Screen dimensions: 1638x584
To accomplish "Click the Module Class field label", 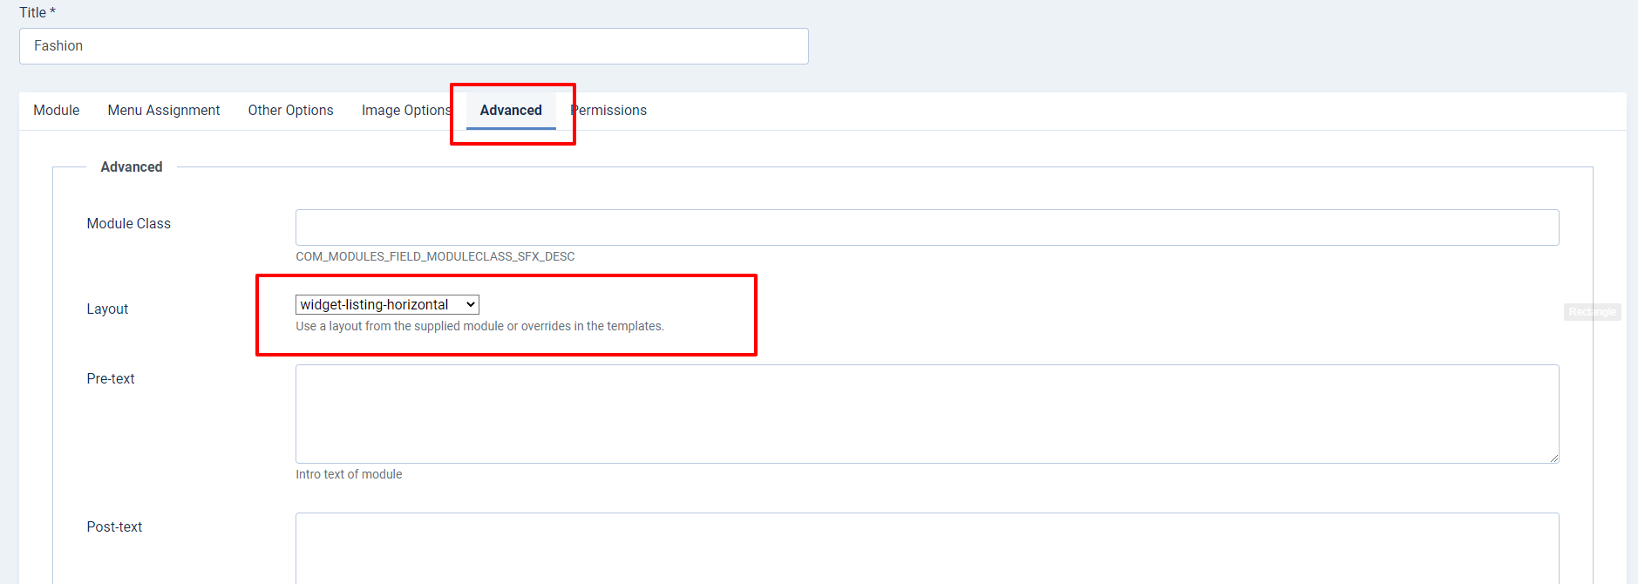I will 129,224.
